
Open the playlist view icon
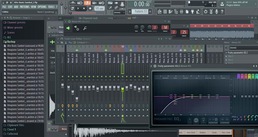[x=159, y=11]
